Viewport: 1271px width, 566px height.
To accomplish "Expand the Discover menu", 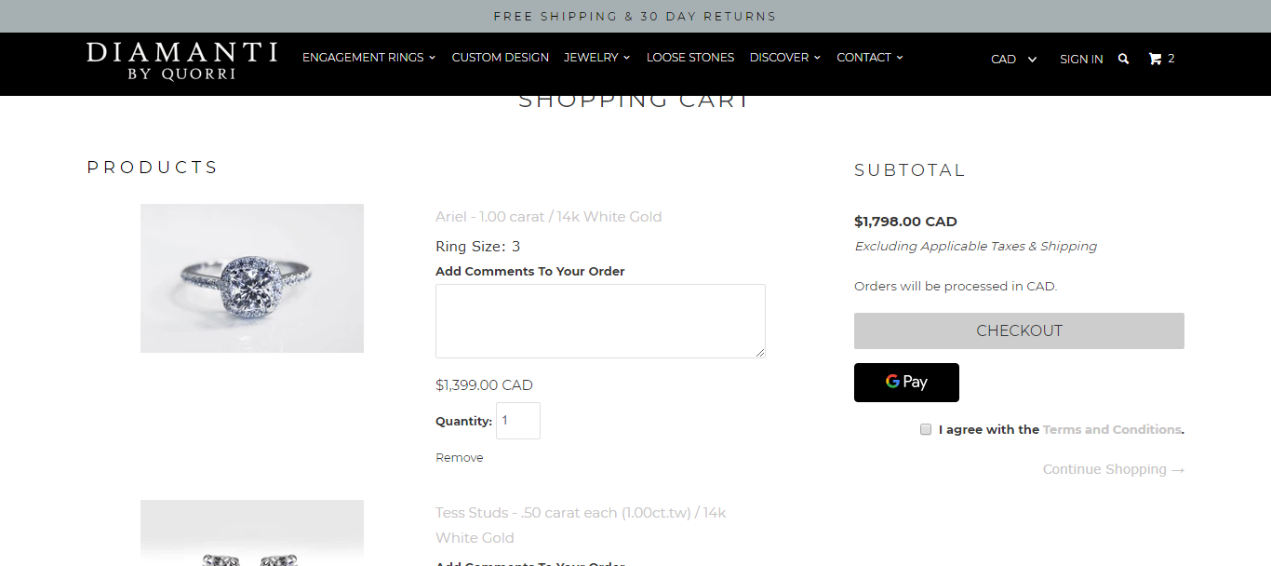I will (x=784, y=58).
